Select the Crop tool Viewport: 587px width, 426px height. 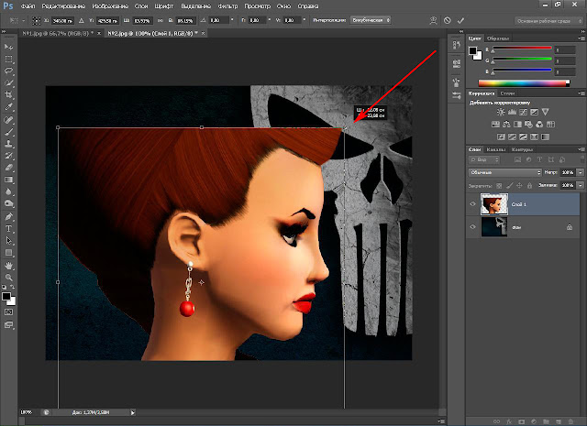pyautogui.click(x=8, y=95)
